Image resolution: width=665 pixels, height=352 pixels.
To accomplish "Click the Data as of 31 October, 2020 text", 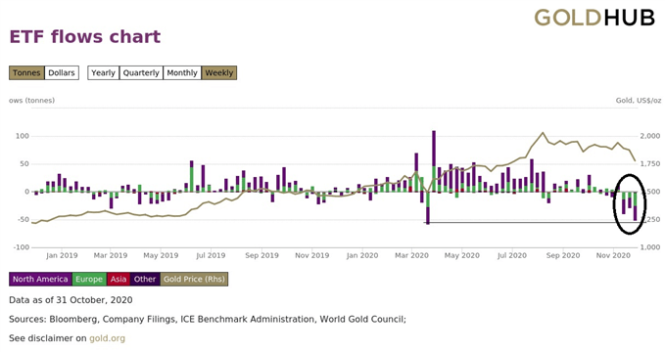I will click(x=71, y=300).
